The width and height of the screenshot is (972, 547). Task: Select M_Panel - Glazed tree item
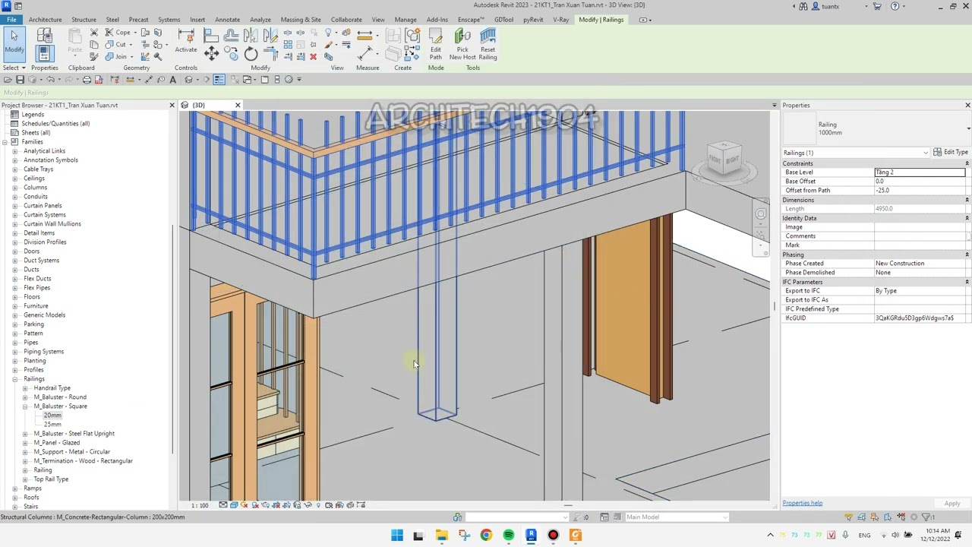pyautogui.click(x=57, y=443)
